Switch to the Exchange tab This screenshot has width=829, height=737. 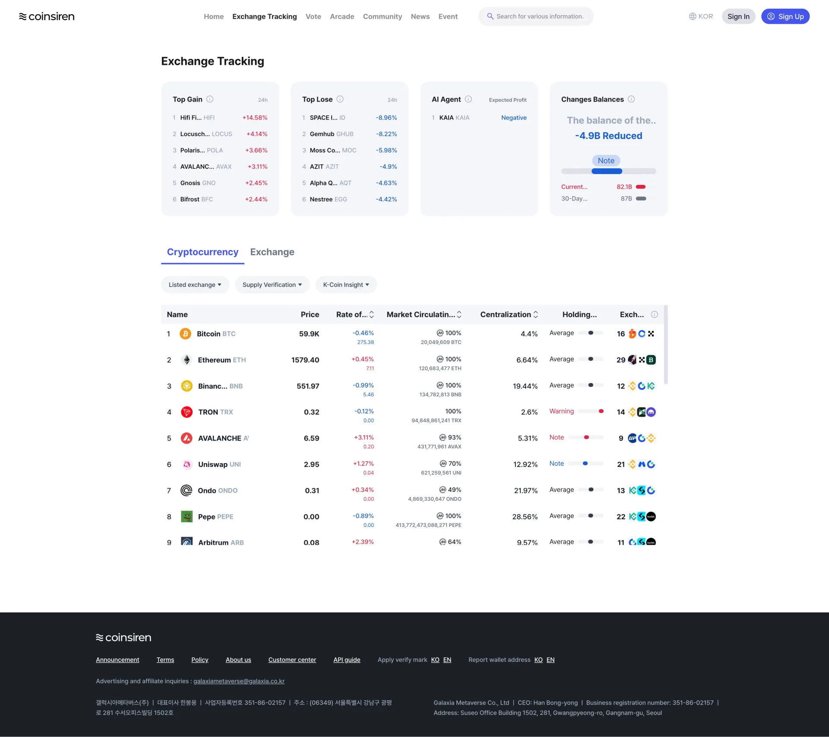pyautogui.click(x=272, y=252)
